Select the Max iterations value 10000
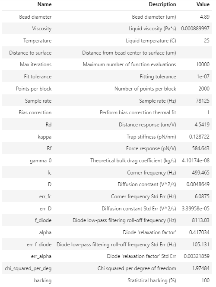Screen dimensions: 216x287 tap(203, 64)
